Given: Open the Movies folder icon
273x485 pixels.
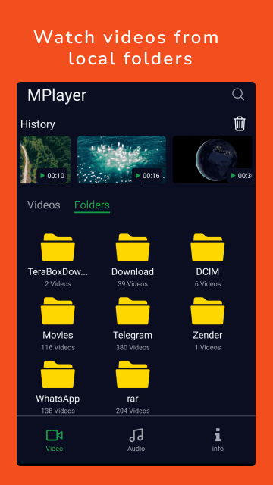Looking at the screenshot, I should 58,311.
